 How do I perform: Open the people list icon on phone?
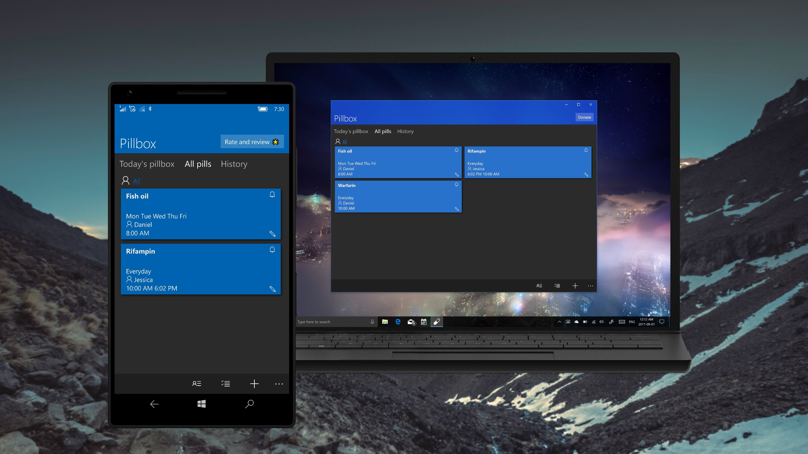(x=197, y=384)
